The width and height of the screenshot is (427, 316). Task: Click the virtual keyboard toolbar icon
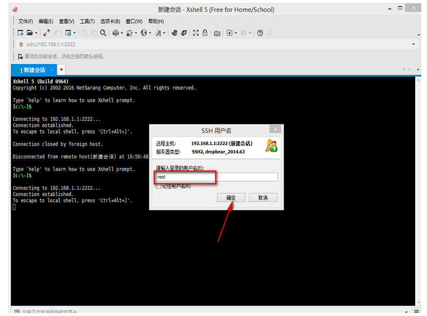pyautogui.click(x=217, y=33)
